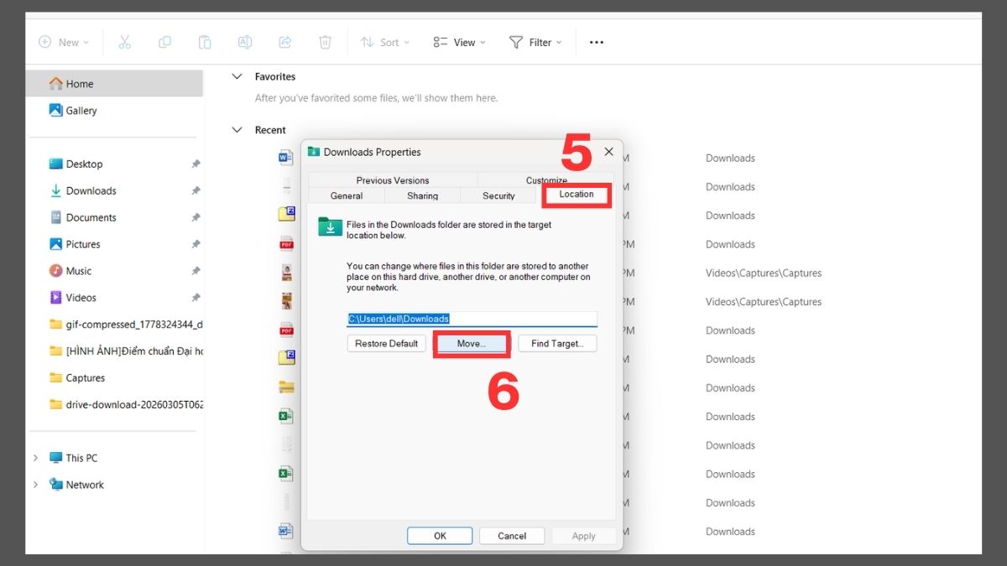Image resolution: width=1007 pixels, height=566 pixels.
Task: Expand This PC tree node
Action: [x=35, y=458]
